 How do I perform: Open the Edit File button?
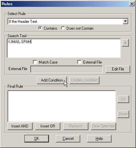pyautogui.click(x=118, y=69)
